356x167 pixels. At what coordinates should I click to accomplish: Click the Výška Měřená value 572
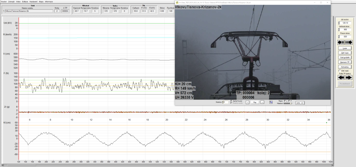[106, 11]
